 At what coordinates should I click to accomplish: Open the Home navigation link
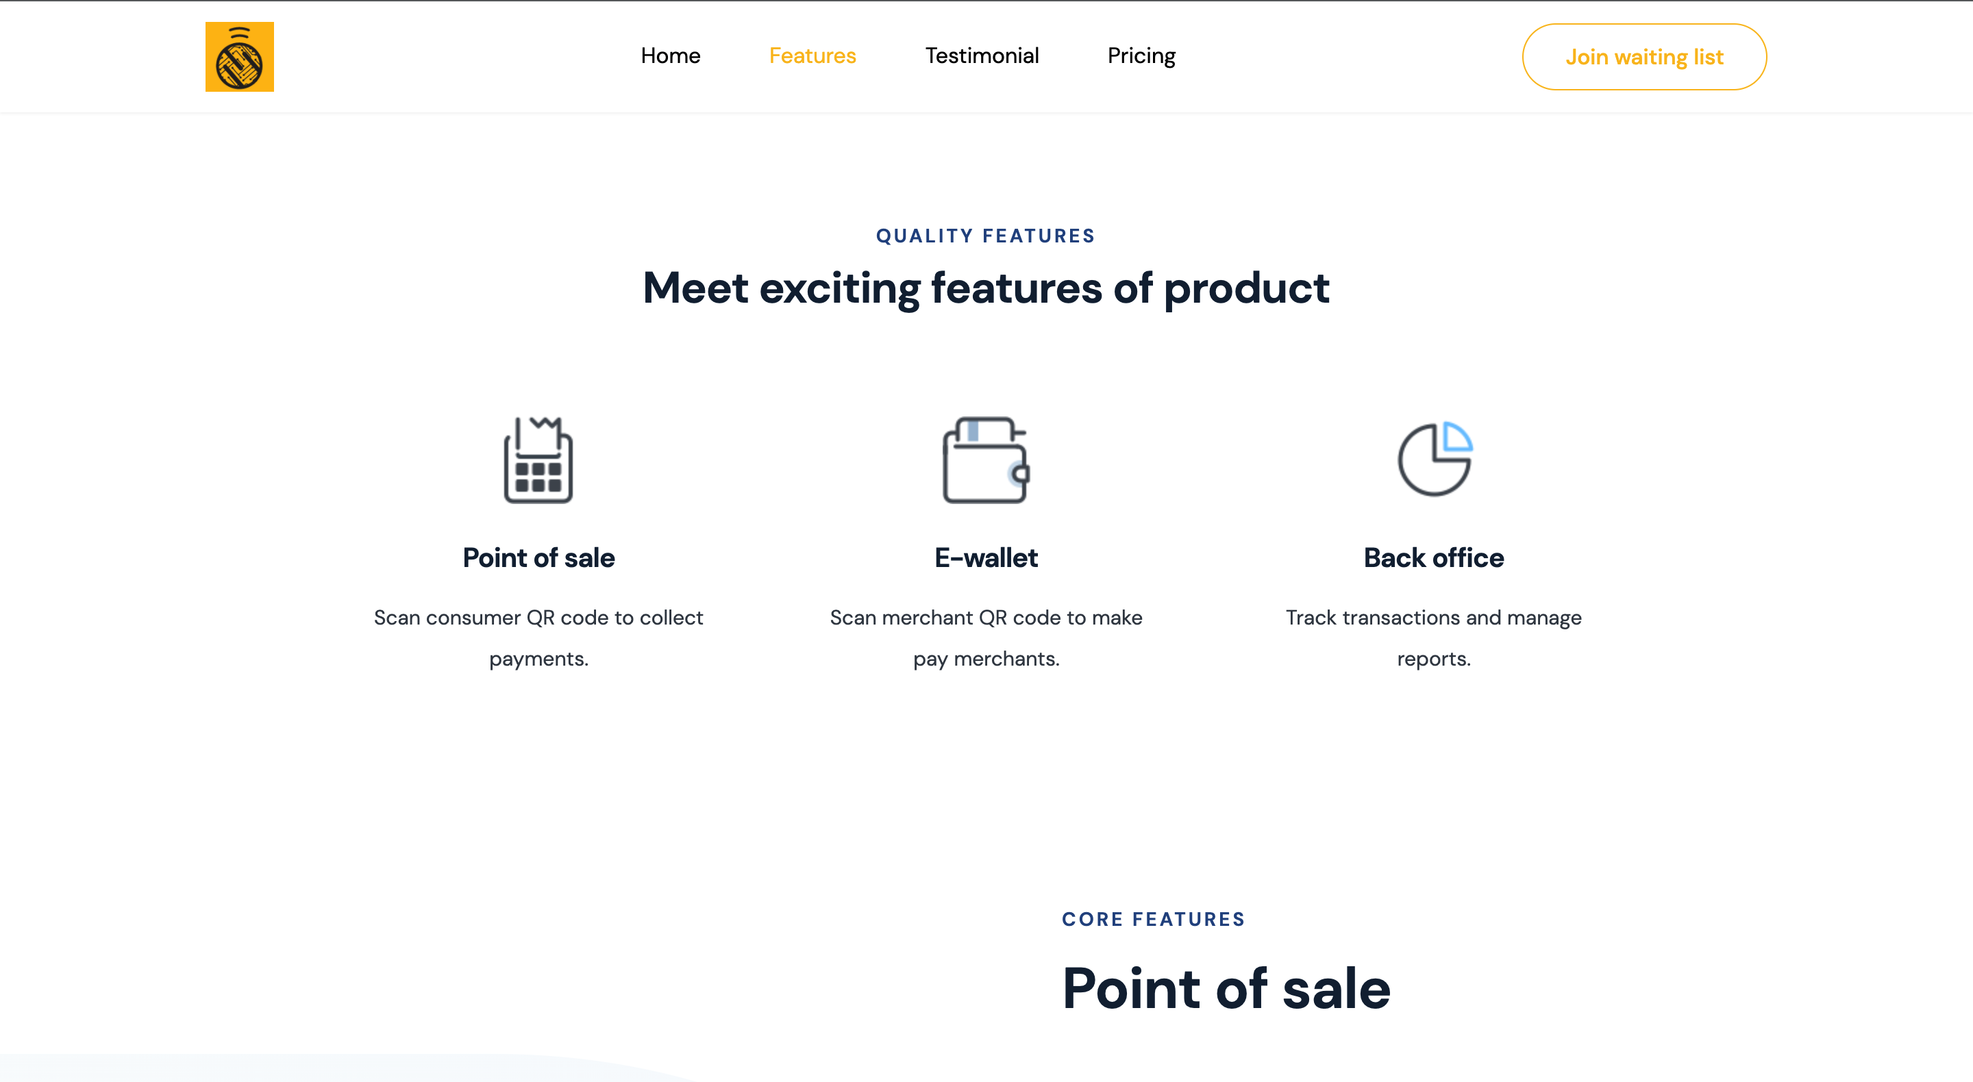[x=670, y=56]
